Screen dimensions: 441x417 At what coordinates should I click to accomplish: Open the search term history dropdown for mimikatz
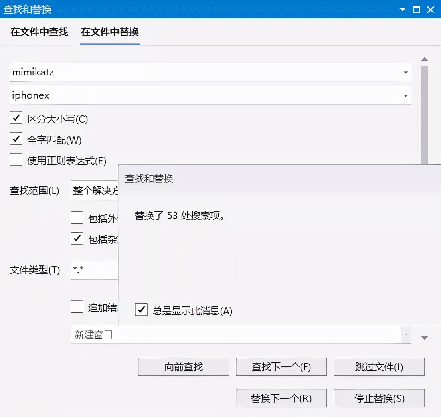[405, 72]
